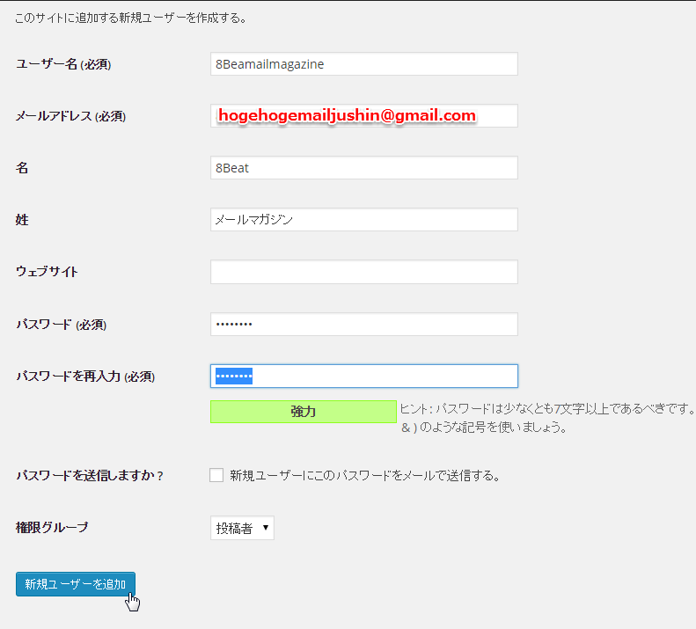Click the green 強力 password strength bar
Image resolution: width=696 pixels, height=629 pixels.
click(x=303, y=412)
